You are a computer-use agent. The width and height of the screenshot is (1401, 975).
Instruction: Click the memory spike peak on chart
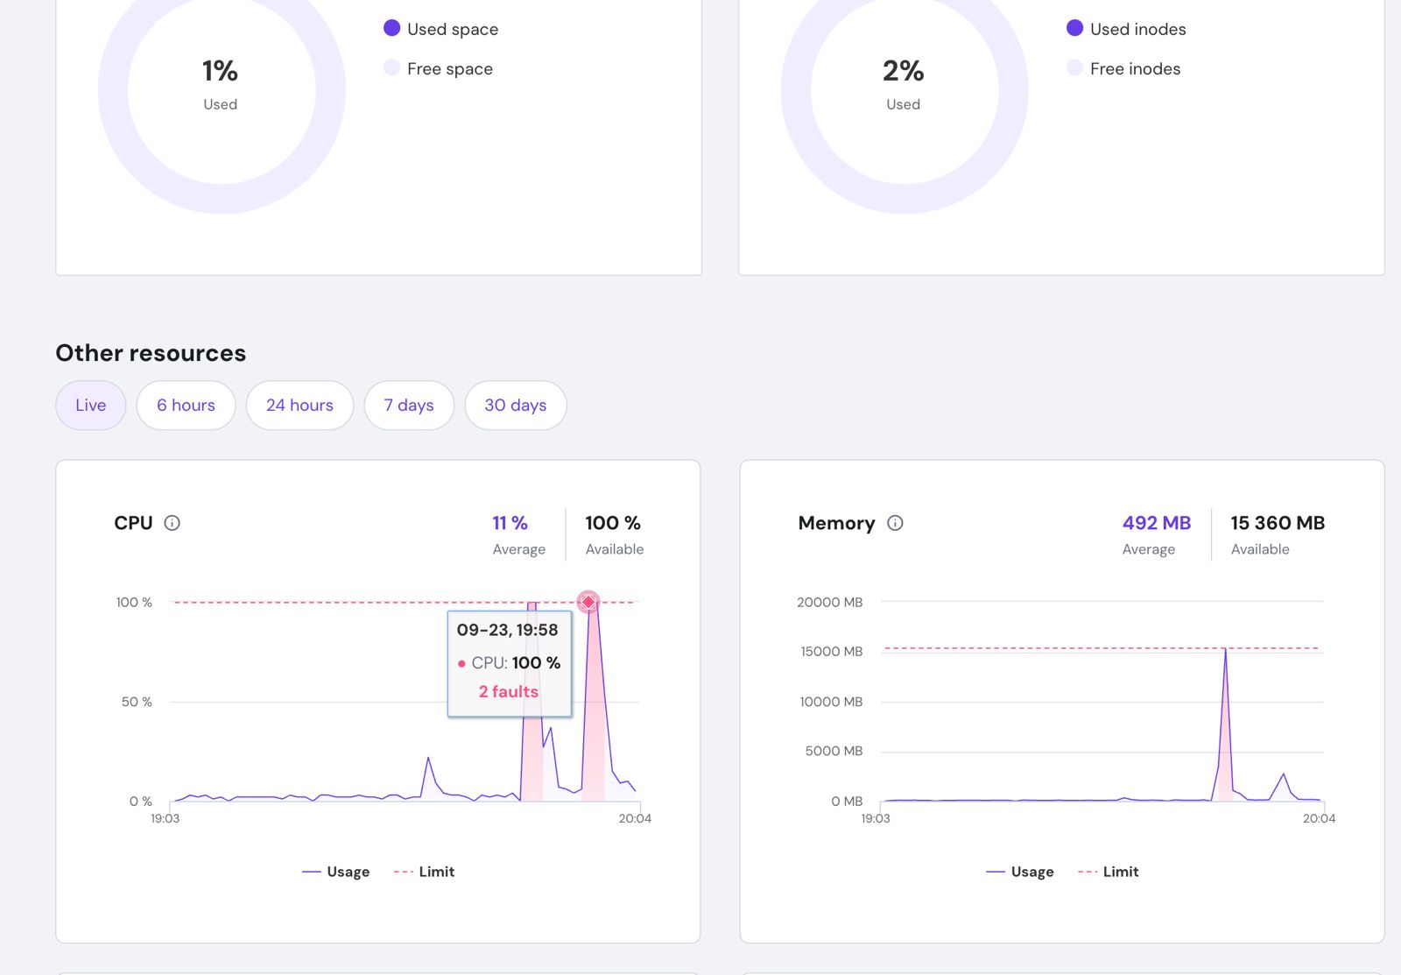(1225, 651)
